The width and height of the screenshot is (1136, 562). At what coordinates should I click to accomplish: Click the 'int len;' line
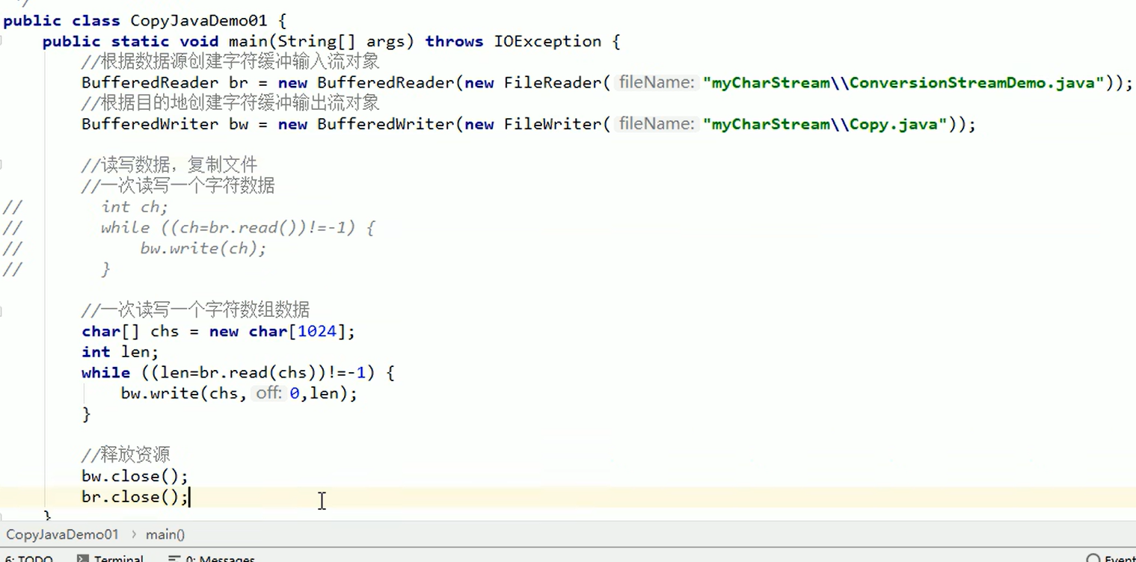click(120, 352)
